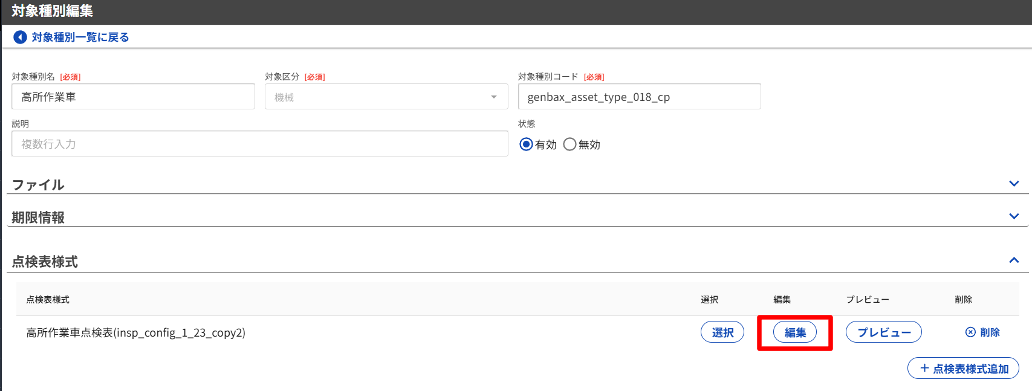Open the 対象種別一覧に戻る link
This screenshot has height=391, width=1032.
pos(80,37)
